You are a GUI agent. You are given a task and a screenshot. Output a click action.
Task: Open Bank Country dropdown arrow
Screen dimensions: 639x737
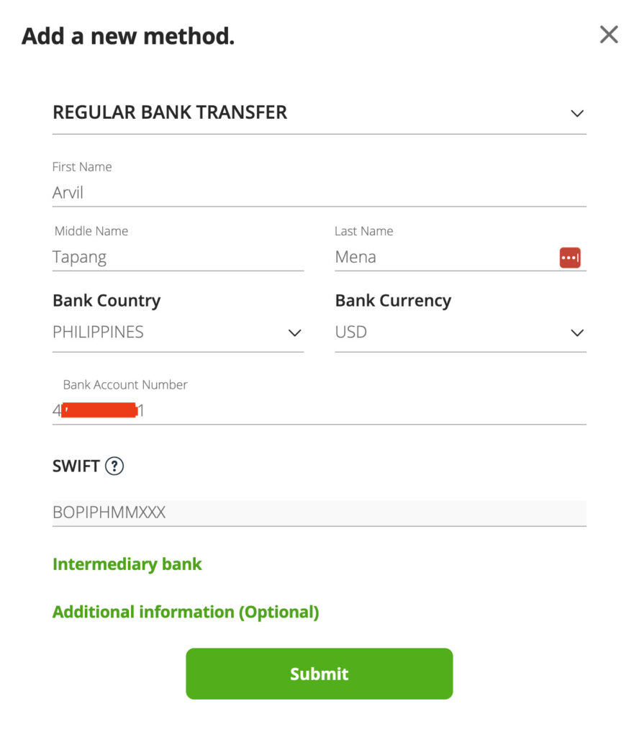pos(294,333)
